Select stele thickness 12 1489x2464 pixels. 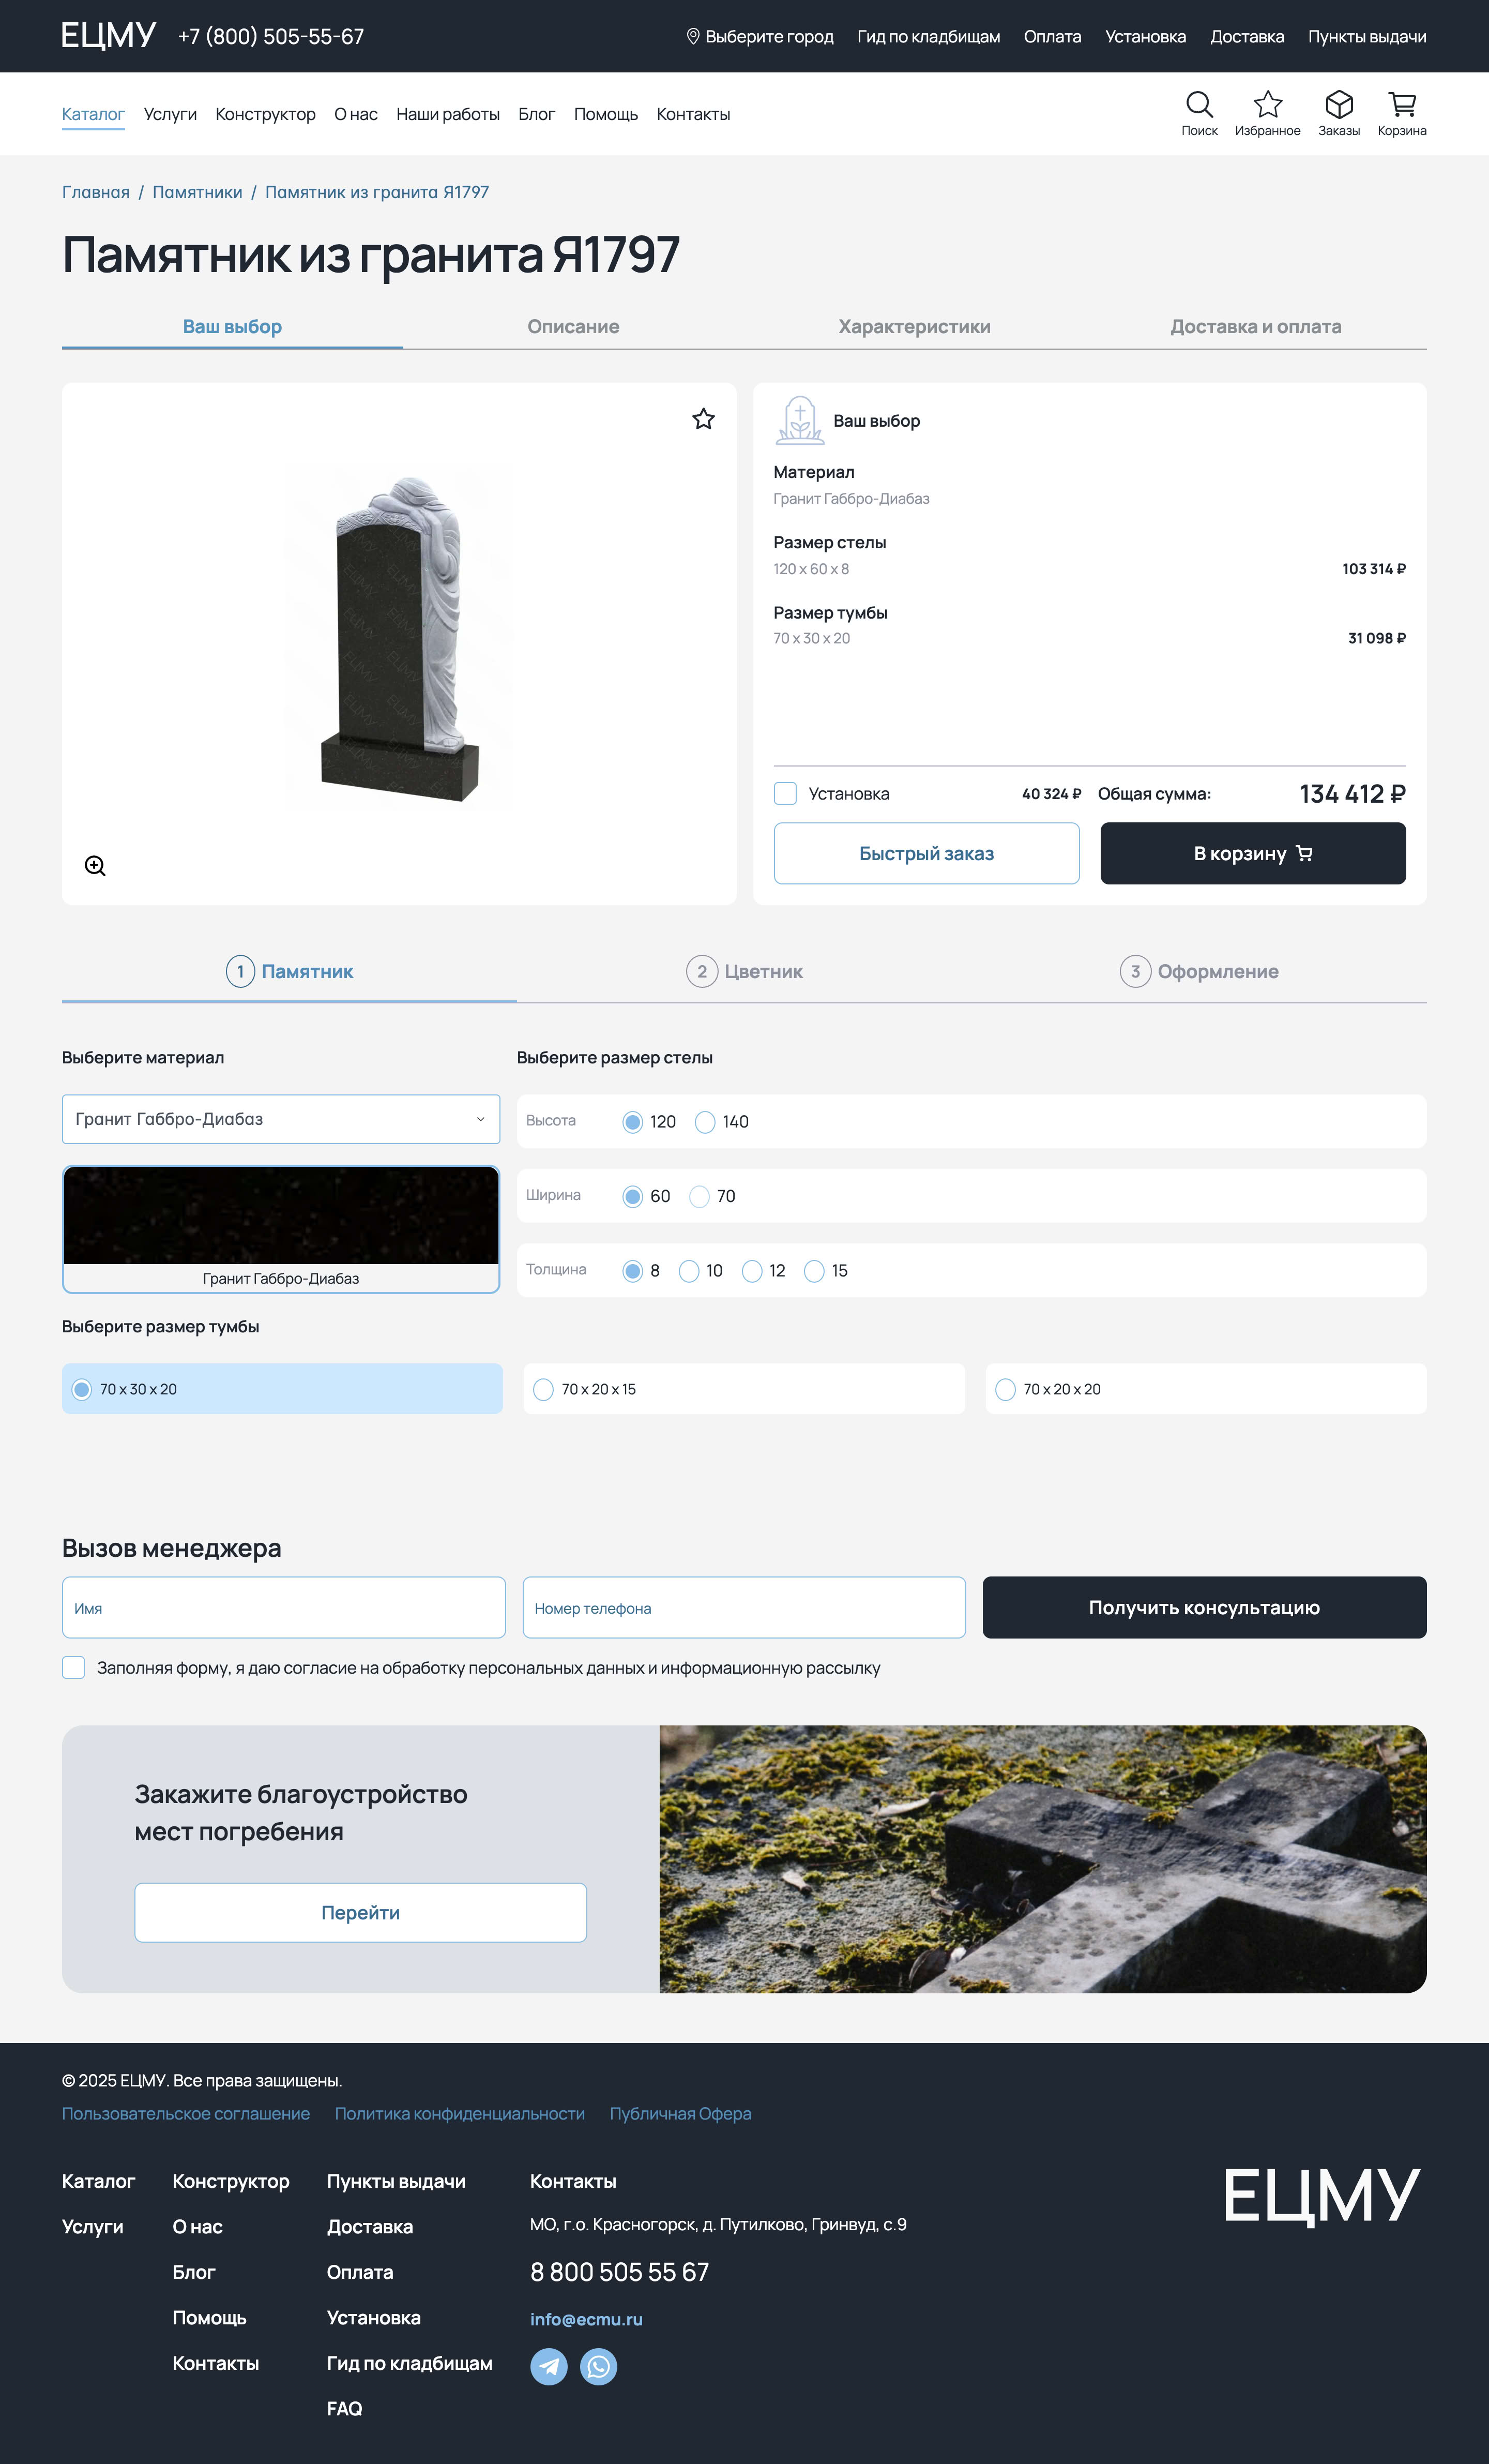tap(752, 1270)
